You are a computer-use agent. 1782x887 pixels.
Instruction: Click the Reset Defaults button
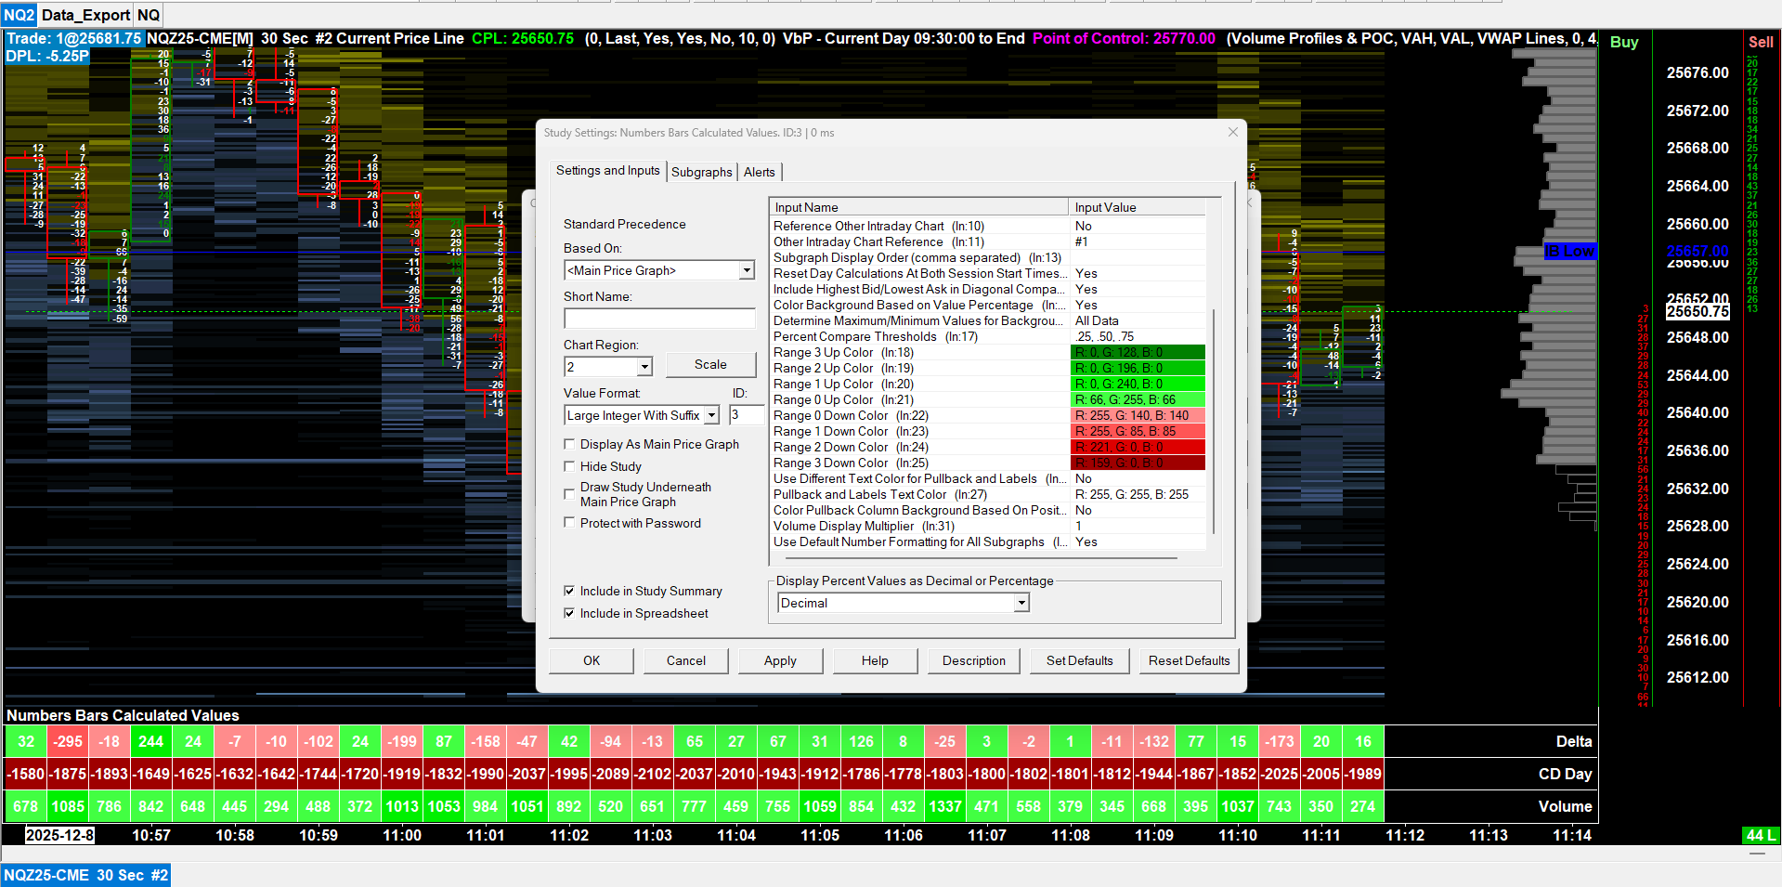point(1189,660)
